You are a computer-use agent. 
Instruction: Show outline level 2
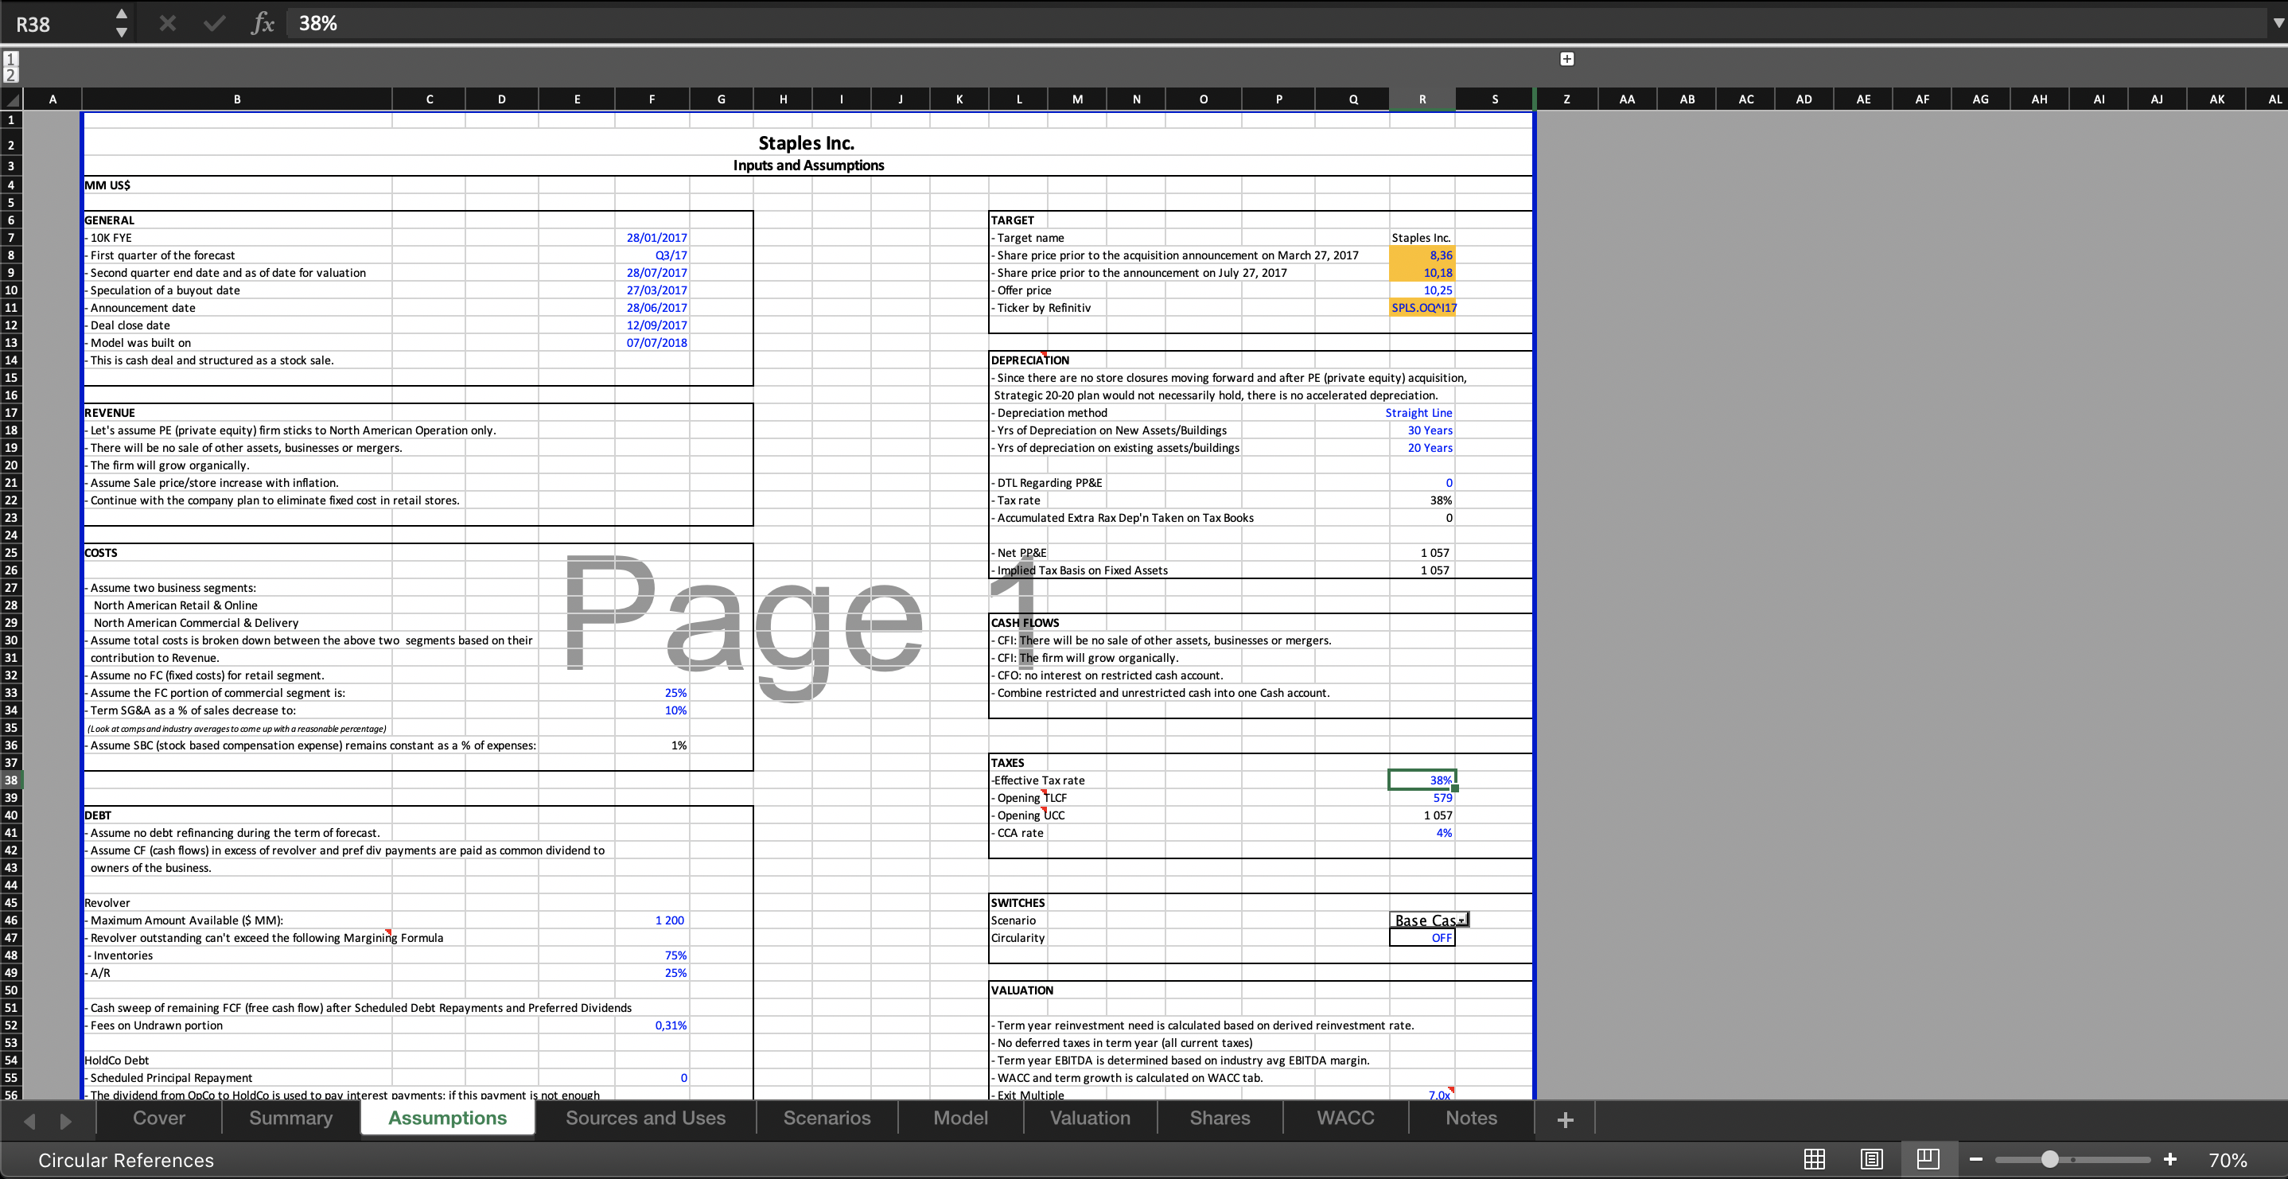pyautogui.click(x=10, y=76)
